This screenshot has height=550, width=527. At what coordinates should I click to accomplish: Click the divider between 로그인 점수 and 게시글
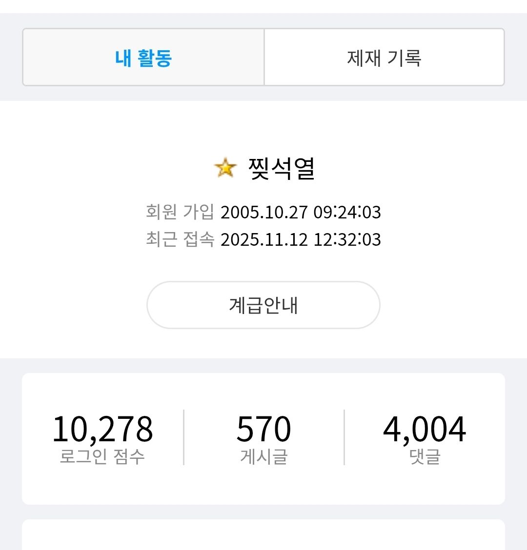(x=183, y=437)
